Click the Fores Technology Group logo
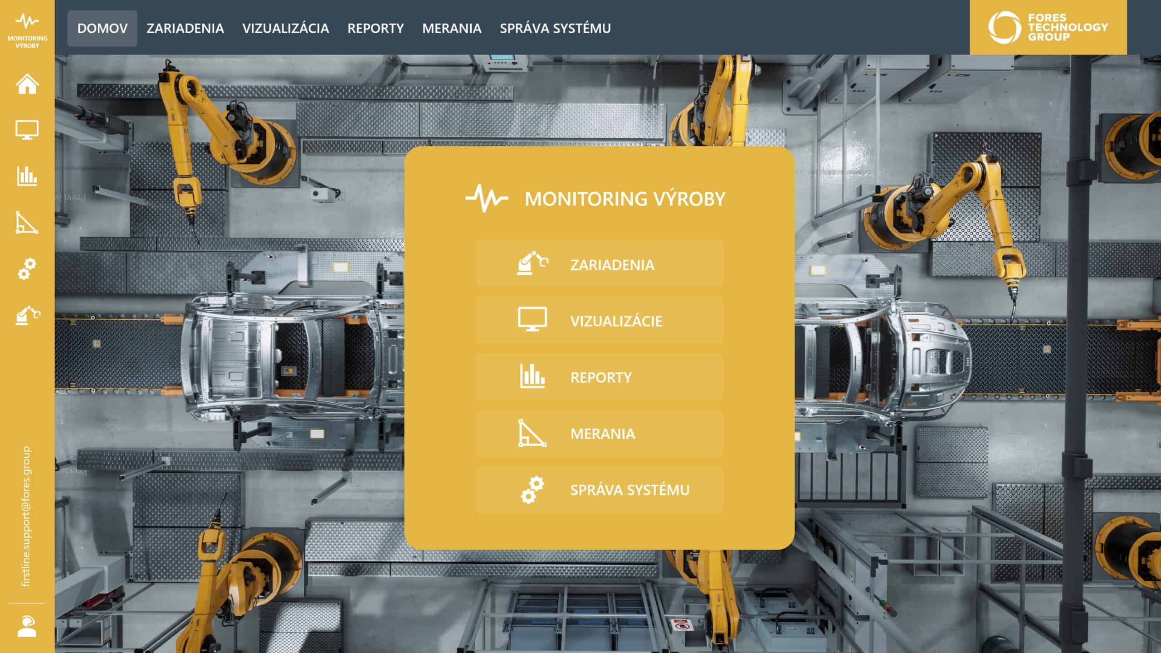 (1048, 27)
